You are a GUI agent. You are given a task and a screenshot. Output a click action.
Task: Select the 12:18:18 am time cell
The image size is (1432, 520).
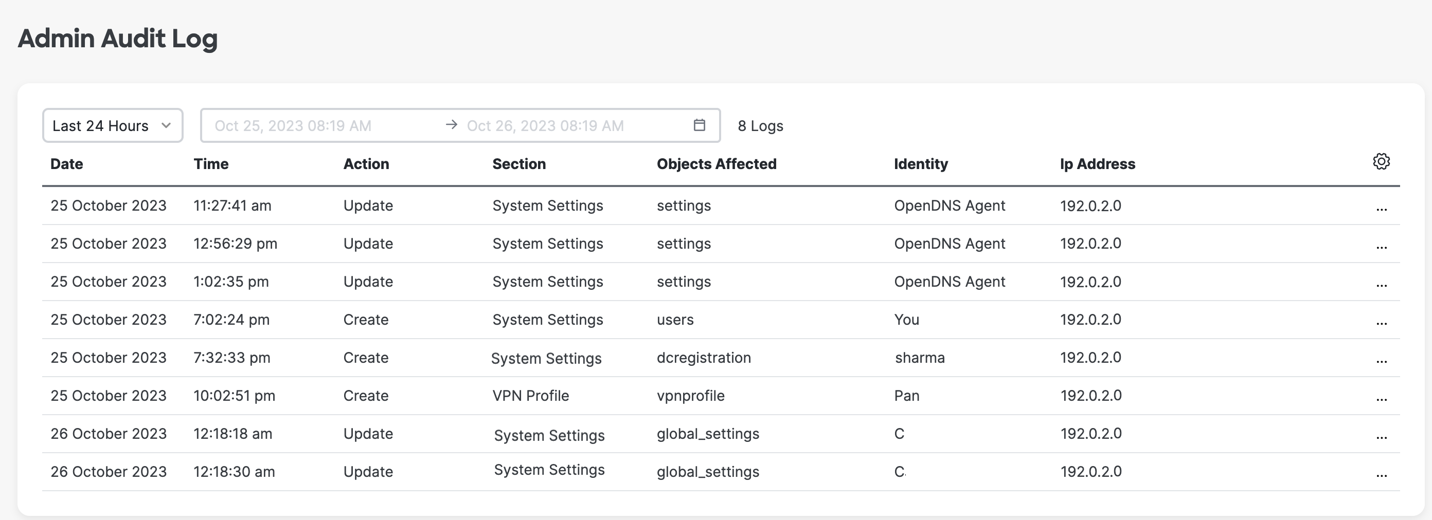coord(233,433)
